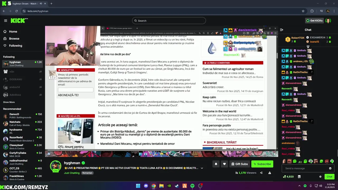Bookmark this page with the star icon
Image resolution: width=338 pixels, height=190 pixels.
click(x=303, y=11)
